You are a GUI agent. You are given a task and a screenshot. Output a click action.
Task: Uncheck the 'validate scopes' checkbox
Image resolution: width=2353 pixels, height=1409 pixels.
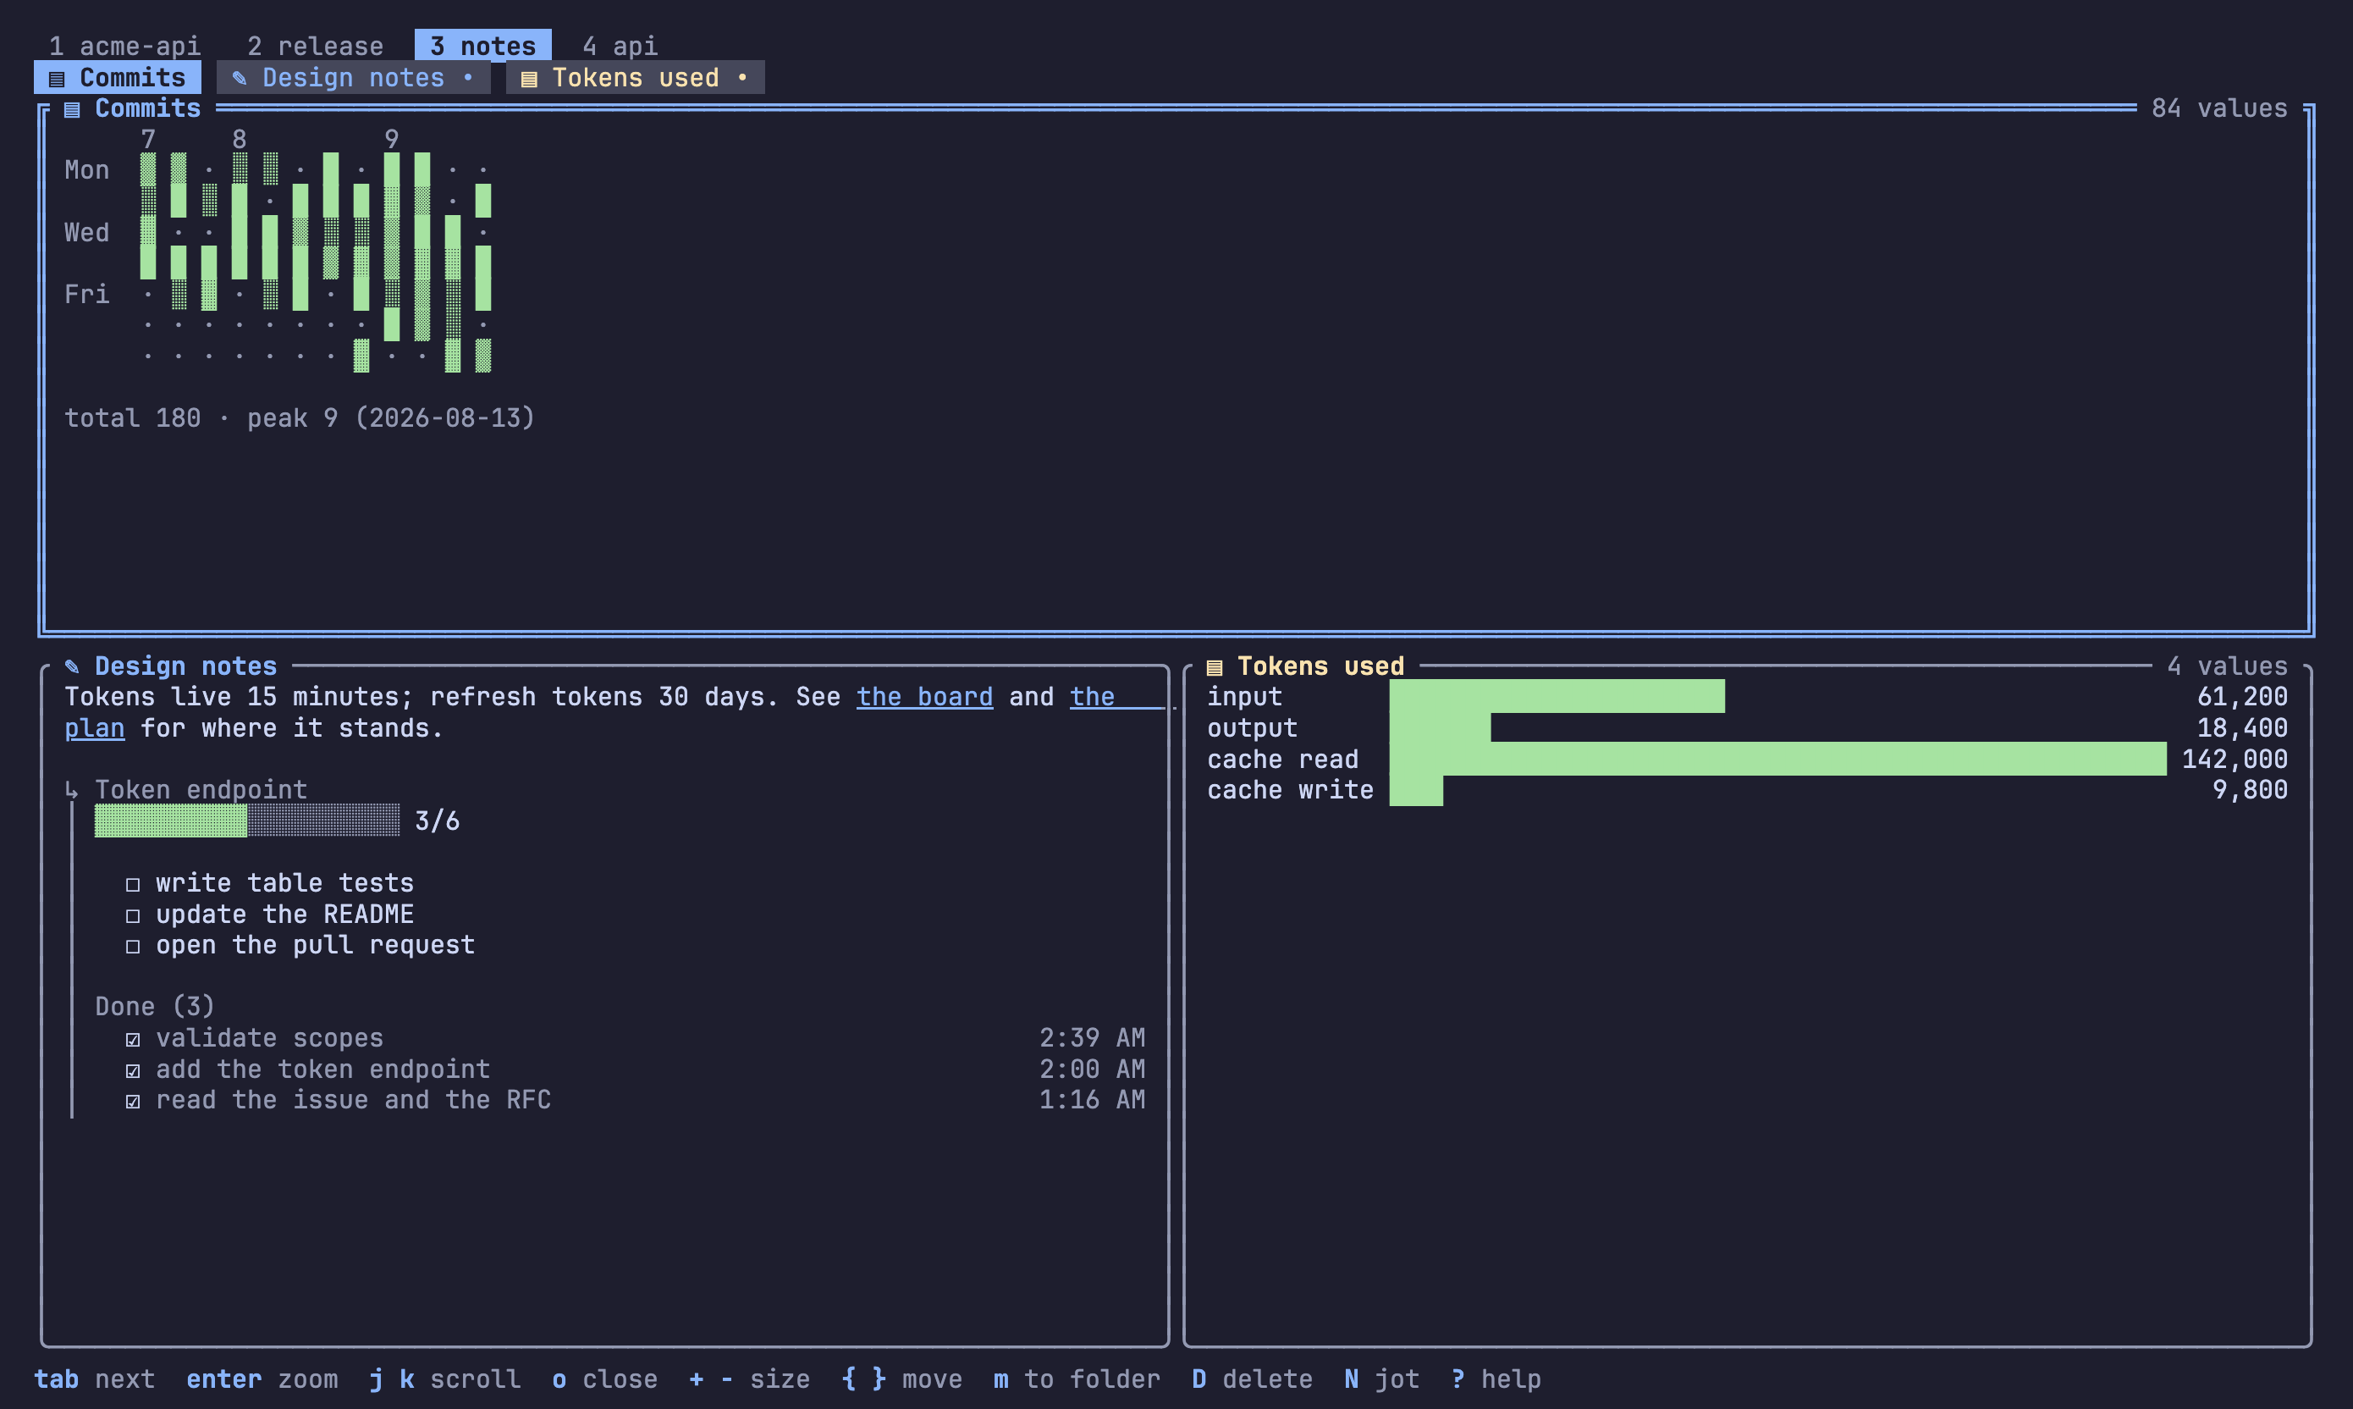pyautogui.click(x=133, y=1039)
